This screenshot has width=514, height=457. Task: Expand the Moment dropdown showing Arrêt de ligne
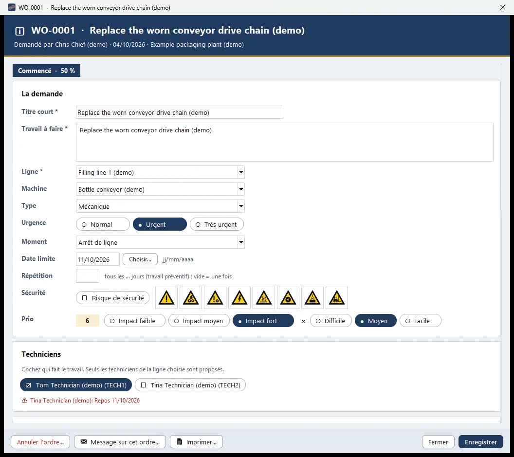[160, 242]
